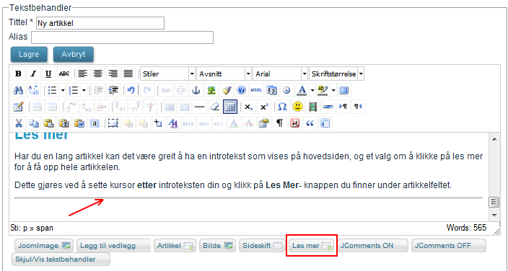Apply strikethrough (ABC) formatting
The width and height of the screenshot is (508, 271).
click(x=63, y=74)
